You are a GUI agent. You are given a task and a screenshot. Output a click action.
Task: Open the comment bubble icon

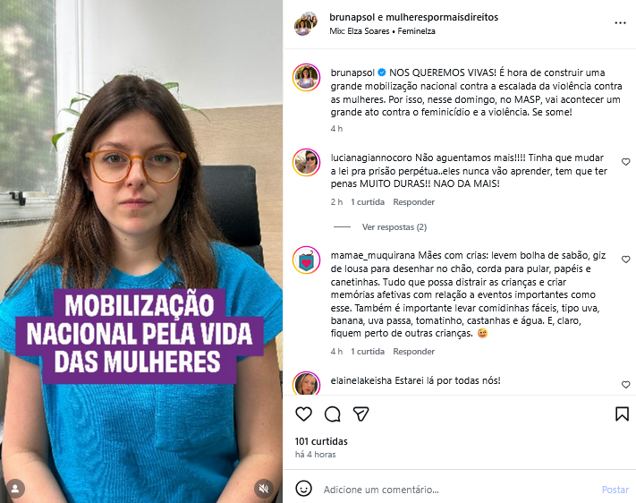pyautogui.click(x=332, y=414)
